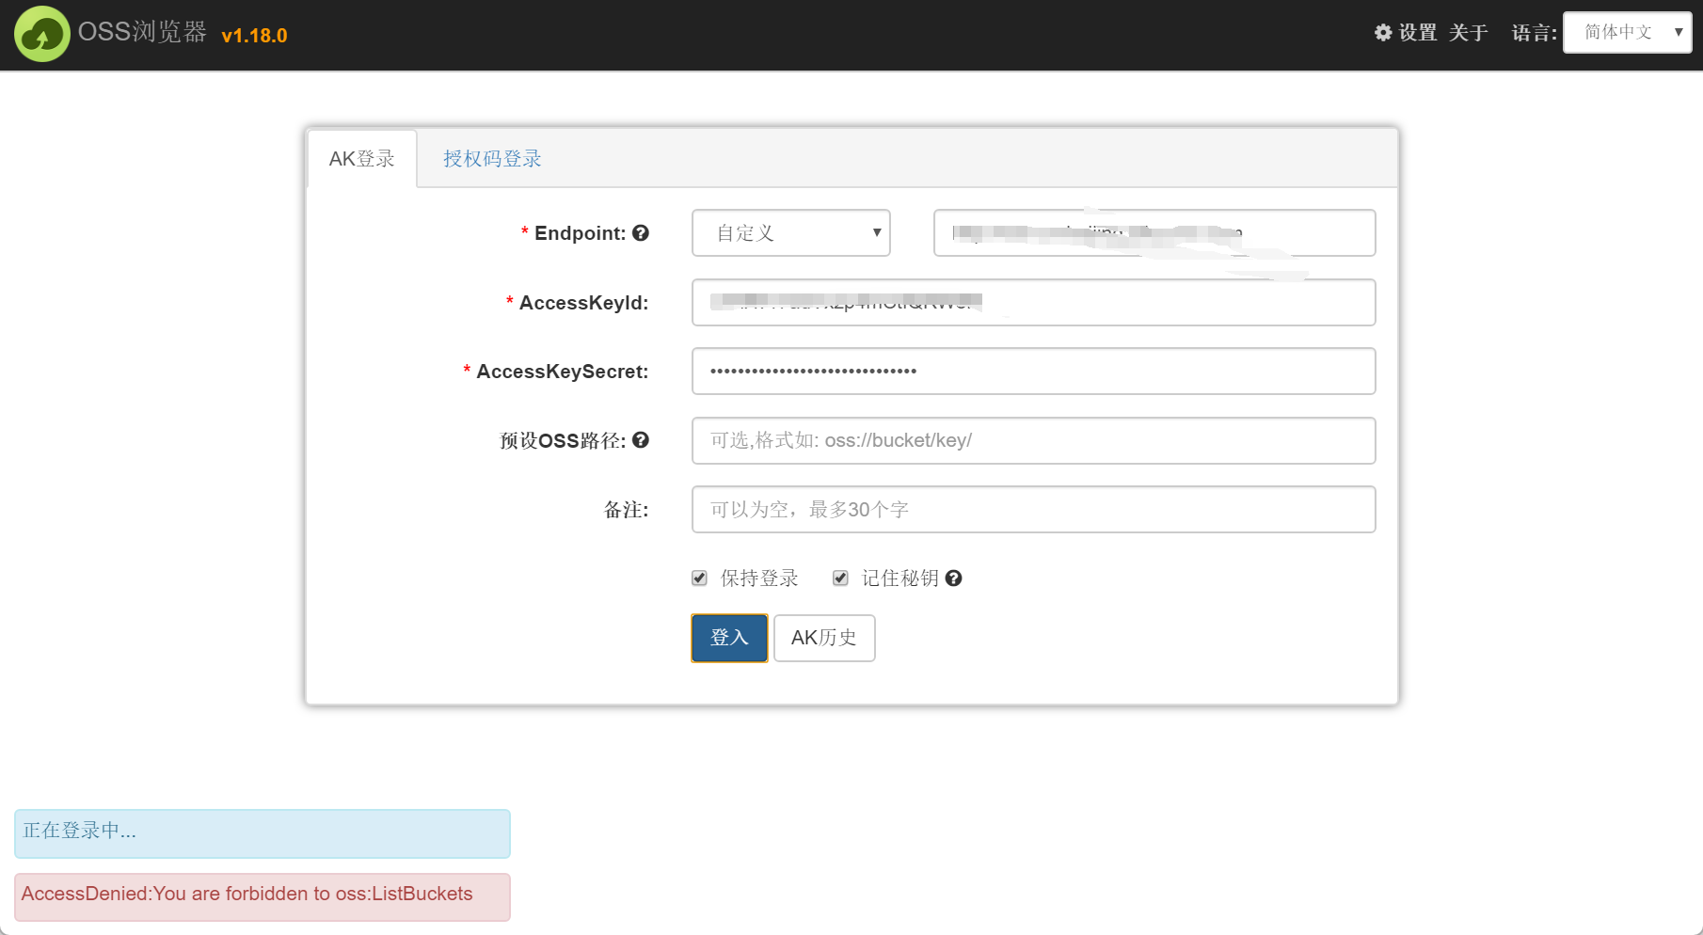Focus the AccessKeyId input field
Screen dimensions: 1703x935
click(1033, 303)
